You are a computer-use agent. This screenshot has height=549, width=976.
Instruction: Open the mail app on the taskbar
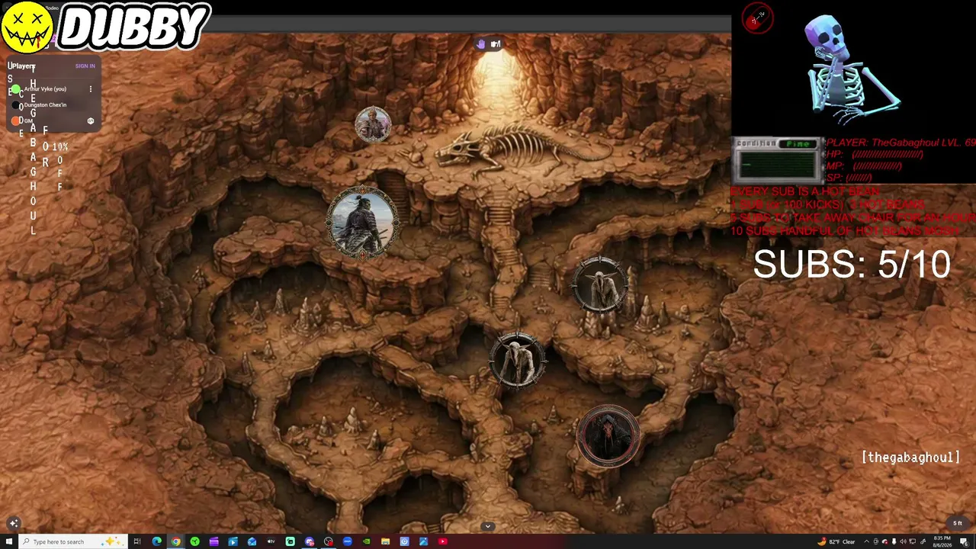click(x=252, y=541)
